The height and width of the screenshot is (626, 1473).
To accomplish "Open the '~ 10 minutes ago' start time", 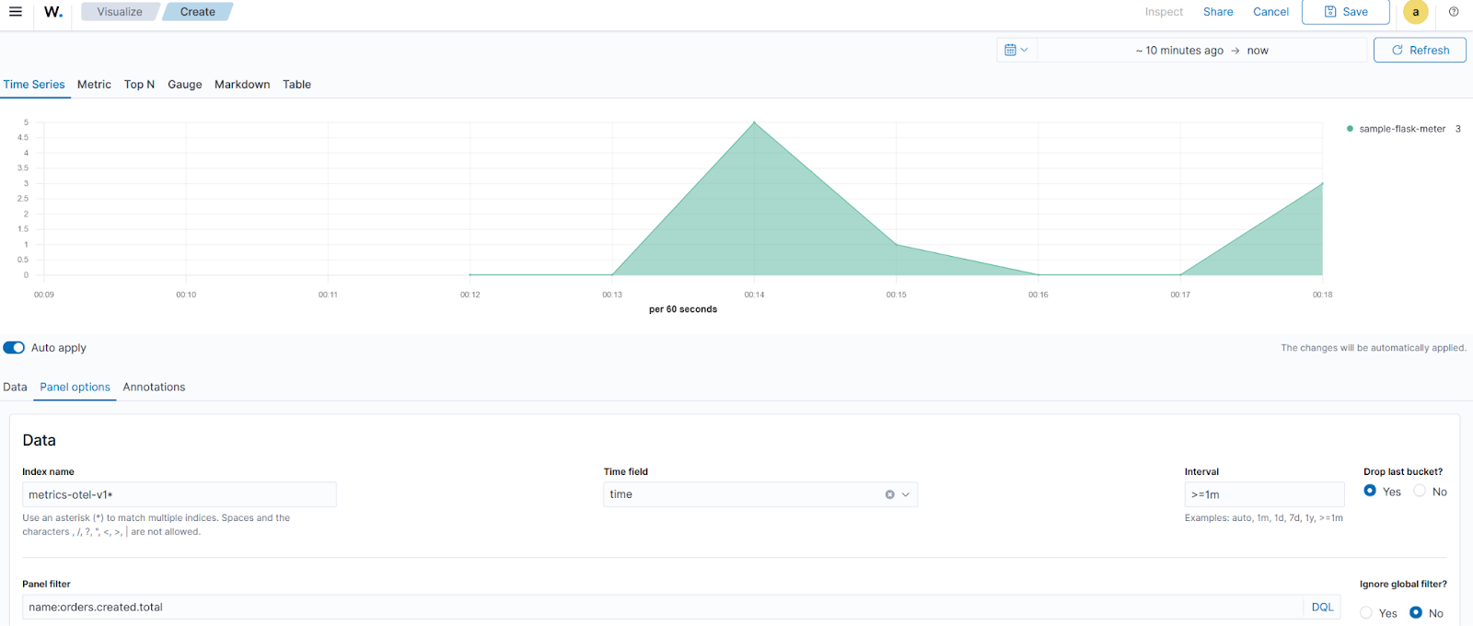I will (x=1179, y=51).
